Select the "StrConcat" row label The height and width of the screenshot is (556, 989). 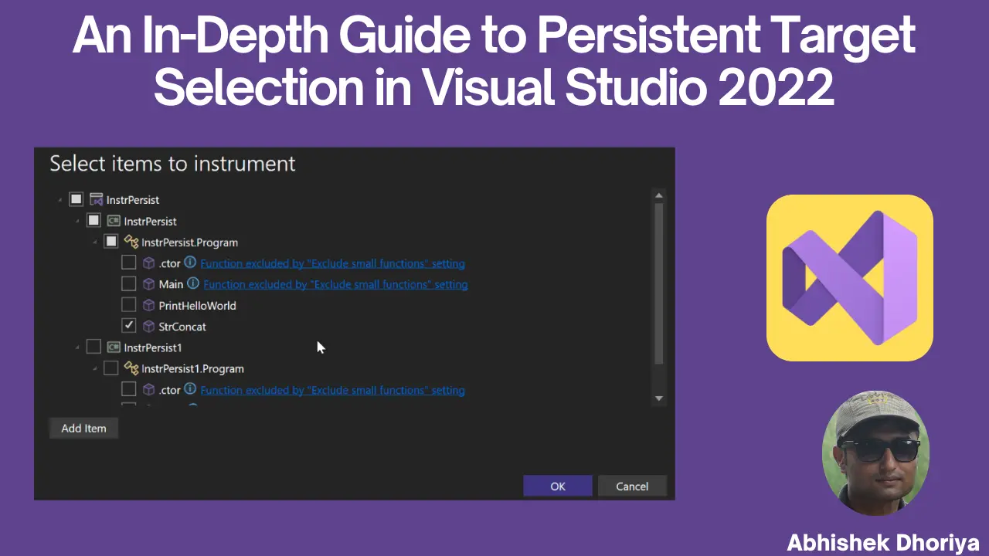(182, 326)
